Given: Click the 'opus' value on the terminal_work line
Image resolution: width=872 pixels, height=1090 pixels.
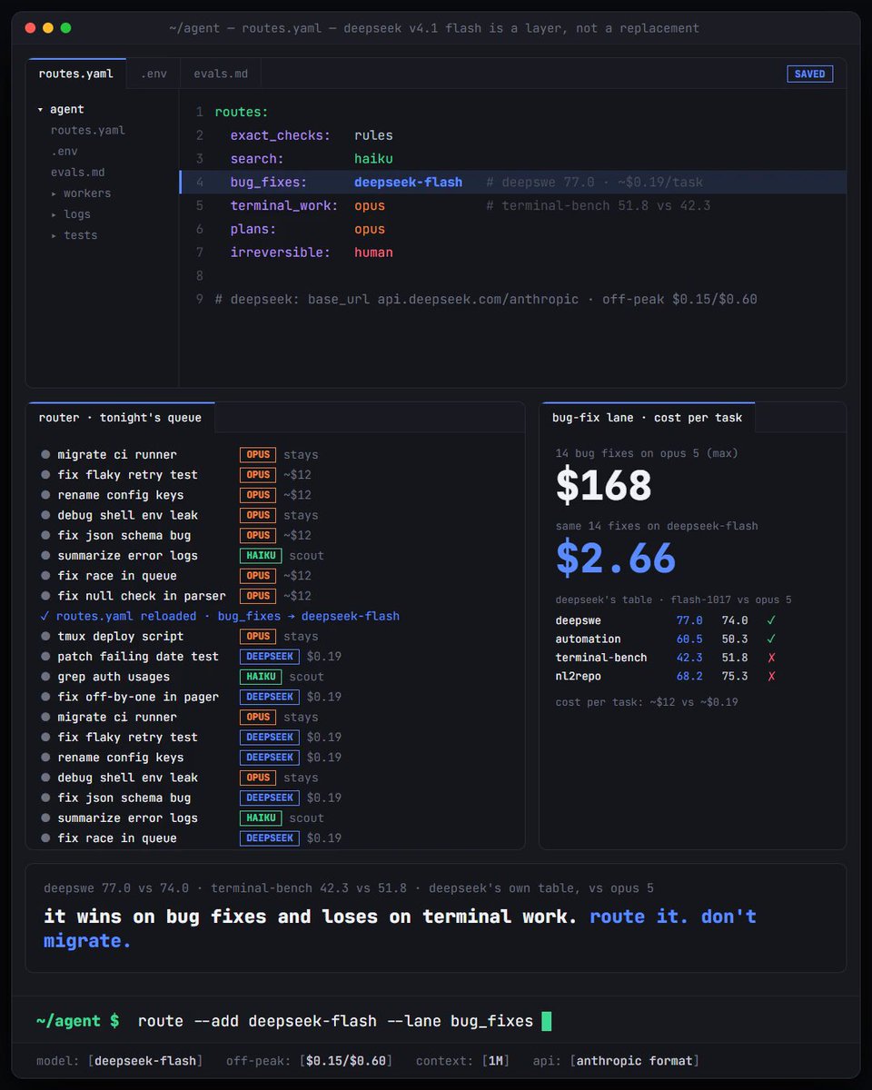Looking at the screenshot, I should click(x=370, y=206).
